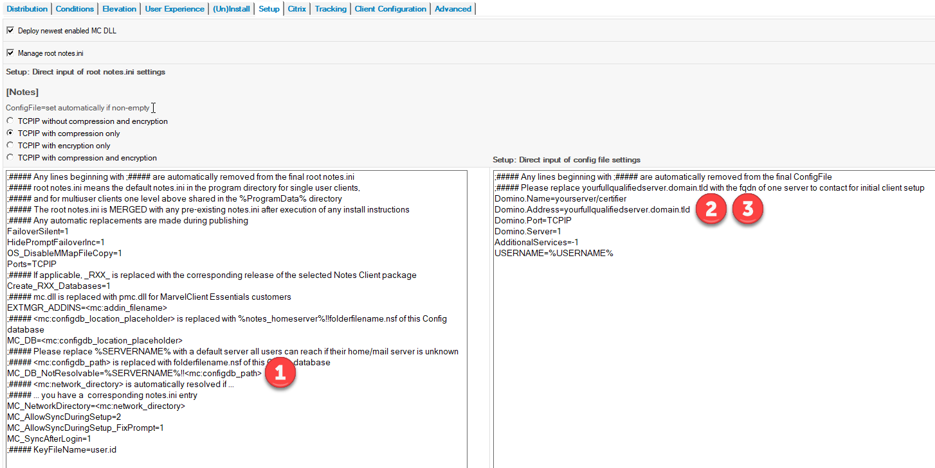
Task: View the Tracking tab
Action: 331,9
